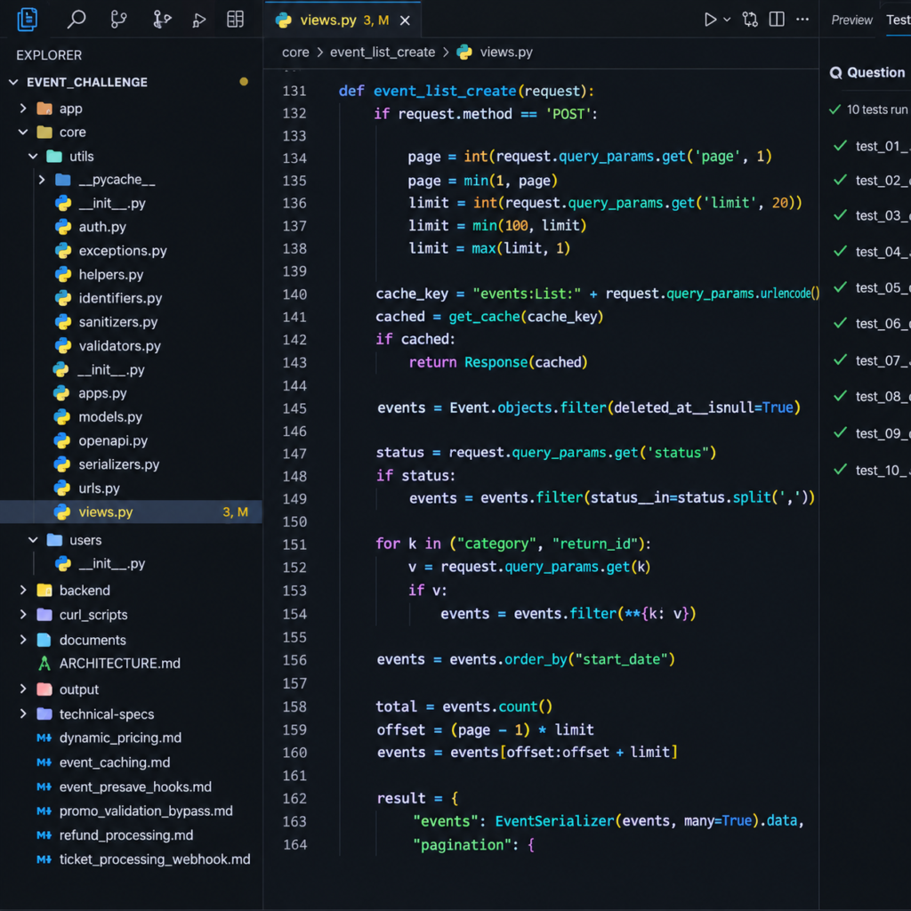Expand the __pycache__ folder

42,180
